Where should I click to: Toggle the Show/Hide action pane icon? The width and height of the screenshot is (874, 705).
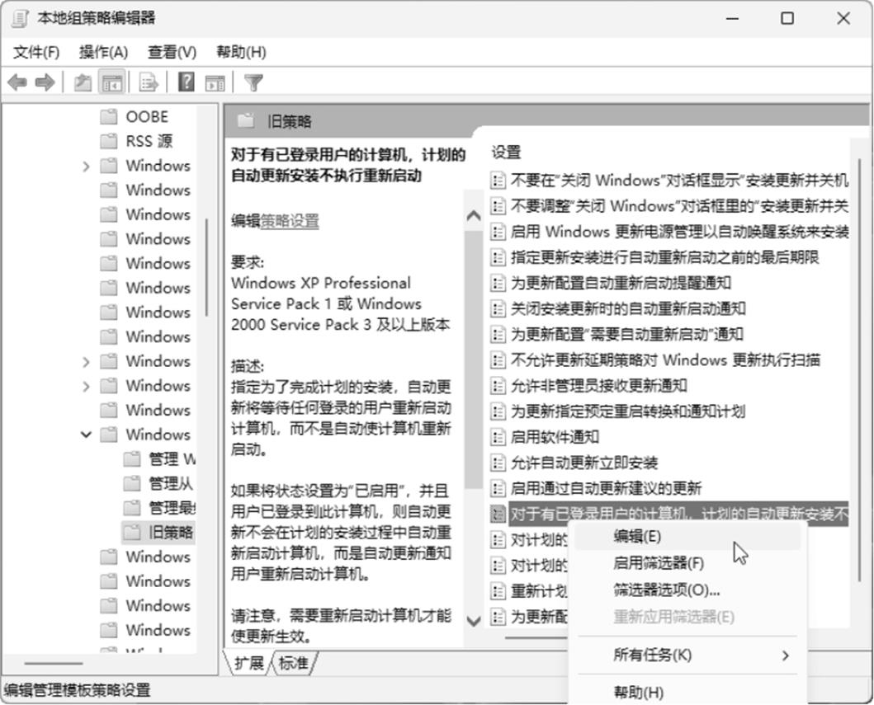point(215,82)
